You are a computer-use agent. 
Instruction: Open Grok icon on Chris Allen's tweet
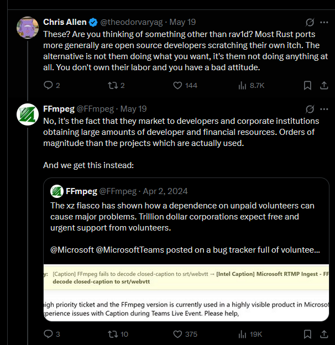pos(310,22)
